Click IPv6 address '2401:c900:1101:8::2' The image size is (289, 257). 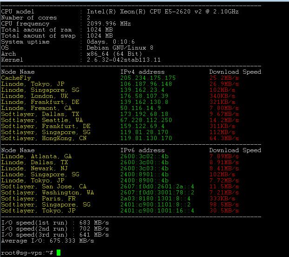[155, 205]
